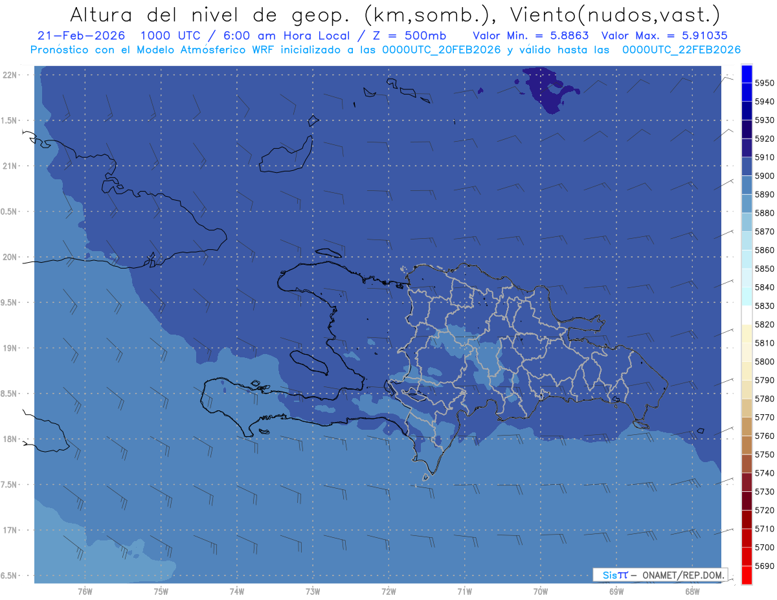Click the '6:00 am Hora Local' text
The width and height of the screenshot is (777, 600).
[x=285, y=36]
